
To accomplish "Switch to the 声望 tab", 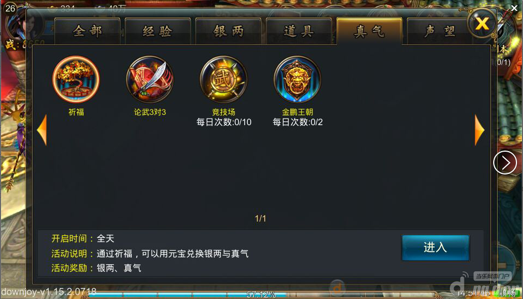I will (439, 31).
